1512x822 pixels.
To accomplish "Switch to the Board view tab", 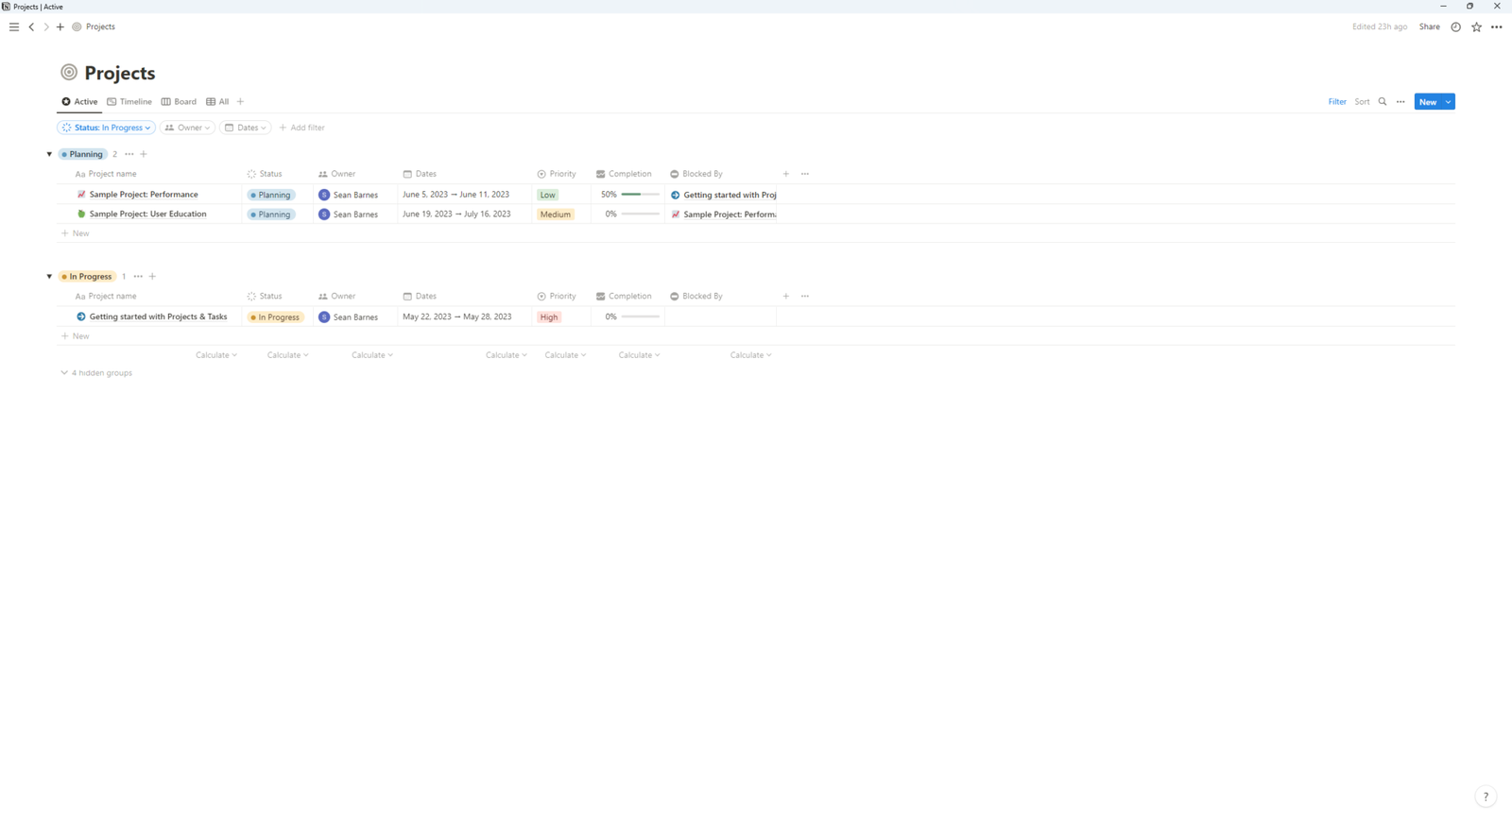I will pyautogui.click(x=179, y=102).
